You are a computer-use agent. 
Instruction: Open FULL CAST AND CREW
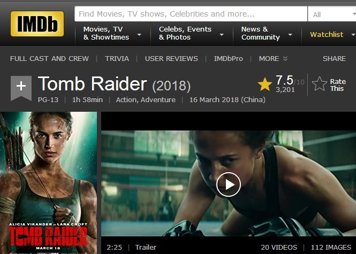49,58
